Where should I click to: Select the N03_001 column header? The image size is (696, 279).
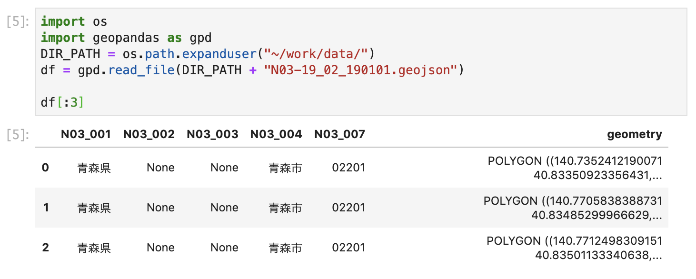click(x=86, y=134)
